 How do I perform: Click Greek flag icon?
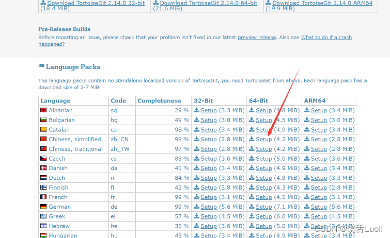pyautogui.click(x=43, y=216)
